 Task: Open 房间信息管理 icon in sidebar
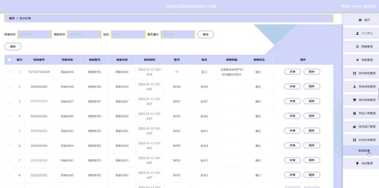point(355,100)
